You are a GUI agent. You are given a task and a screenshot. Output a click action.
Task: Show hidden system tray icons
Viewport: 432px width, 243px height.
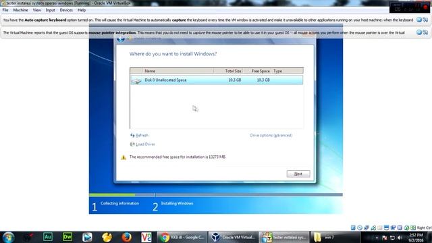point(377,238)
